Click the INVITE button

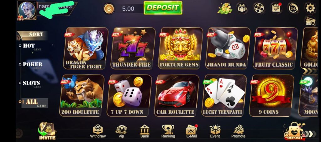click(x=47, y=131)
